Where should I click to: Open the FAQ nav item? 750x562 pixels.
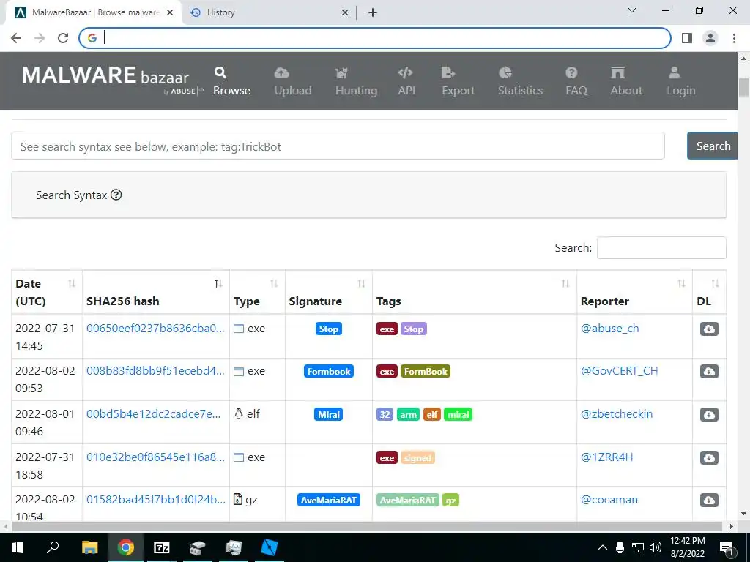pyautogui.click(x=576, y=82)
